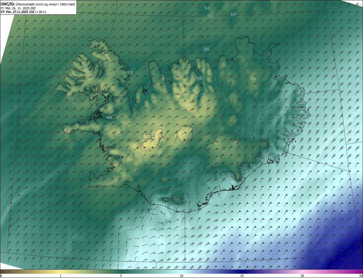Click the 3.5 precipitation value on the map
The image size is (363, 278).
tap(253, 78)
